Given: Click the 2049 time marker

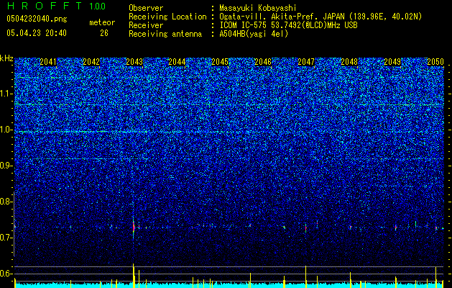Looking at the screenshot, I should 392,62.
